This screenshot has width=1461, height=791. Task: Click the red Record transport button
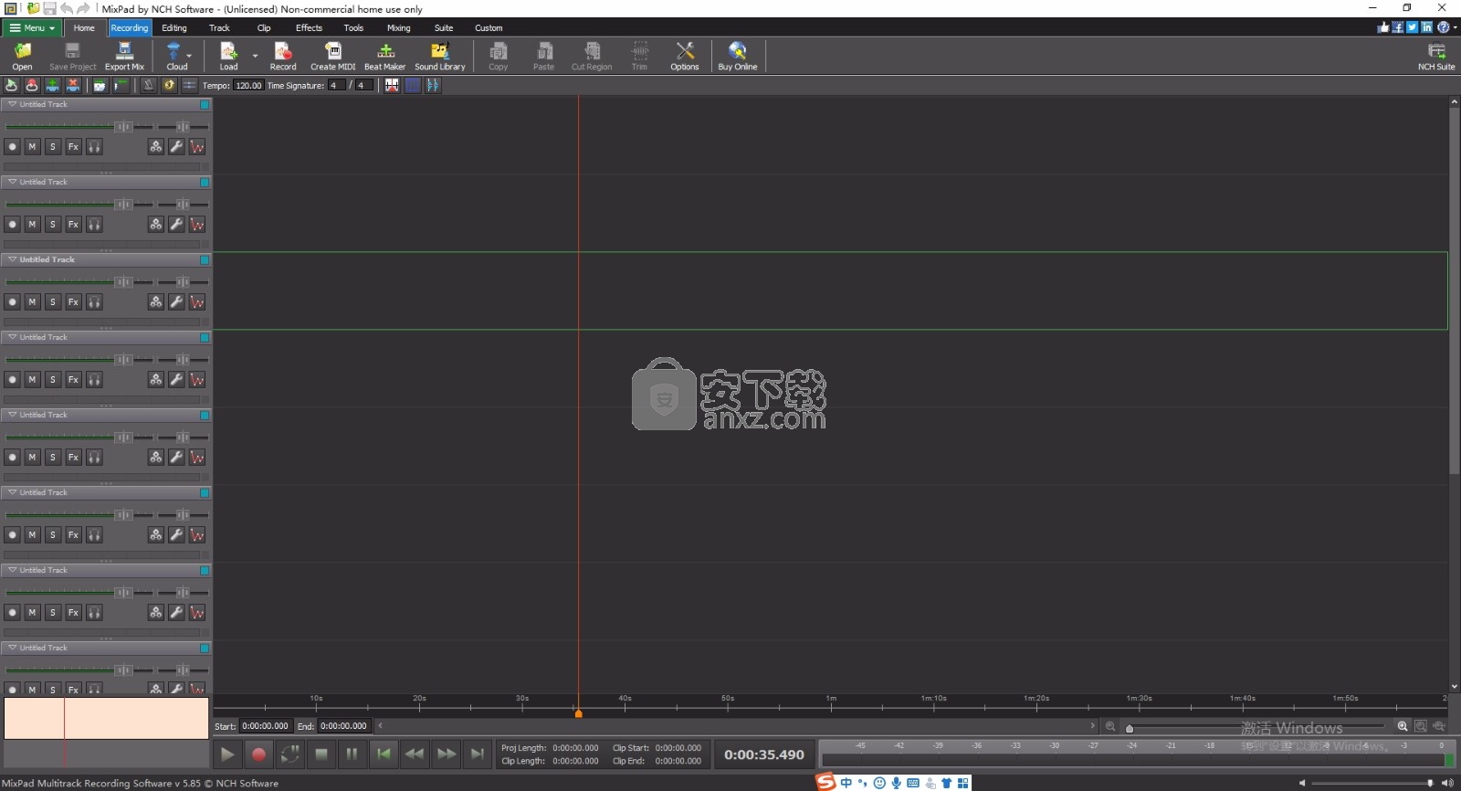[x=258, y=754]
